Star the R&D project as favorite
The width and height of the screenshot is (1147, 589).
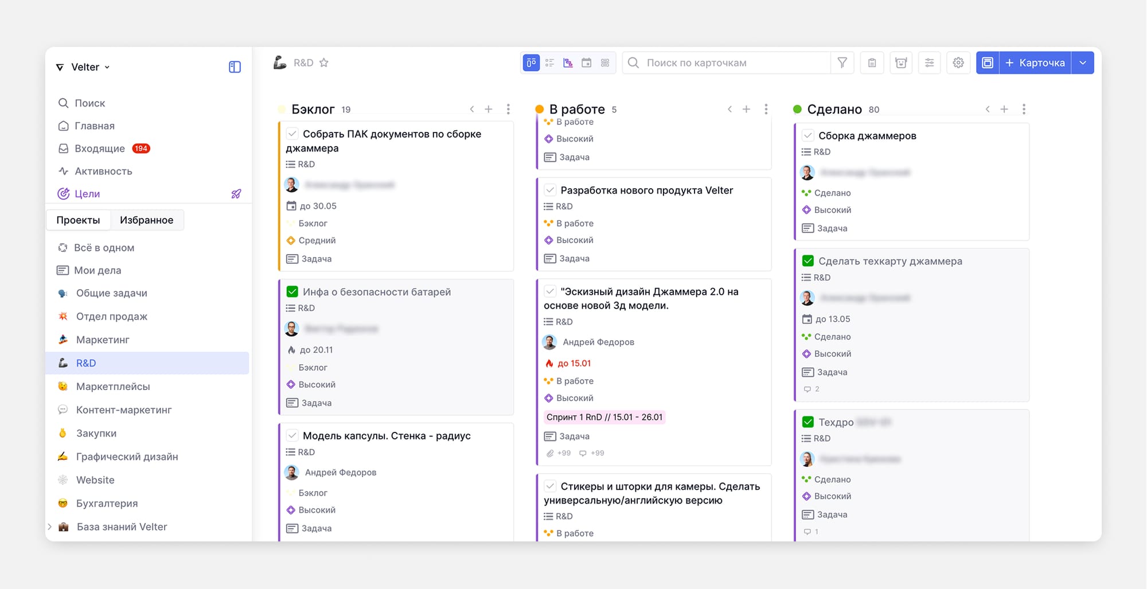pyautogui.click(x=324, y=63)
